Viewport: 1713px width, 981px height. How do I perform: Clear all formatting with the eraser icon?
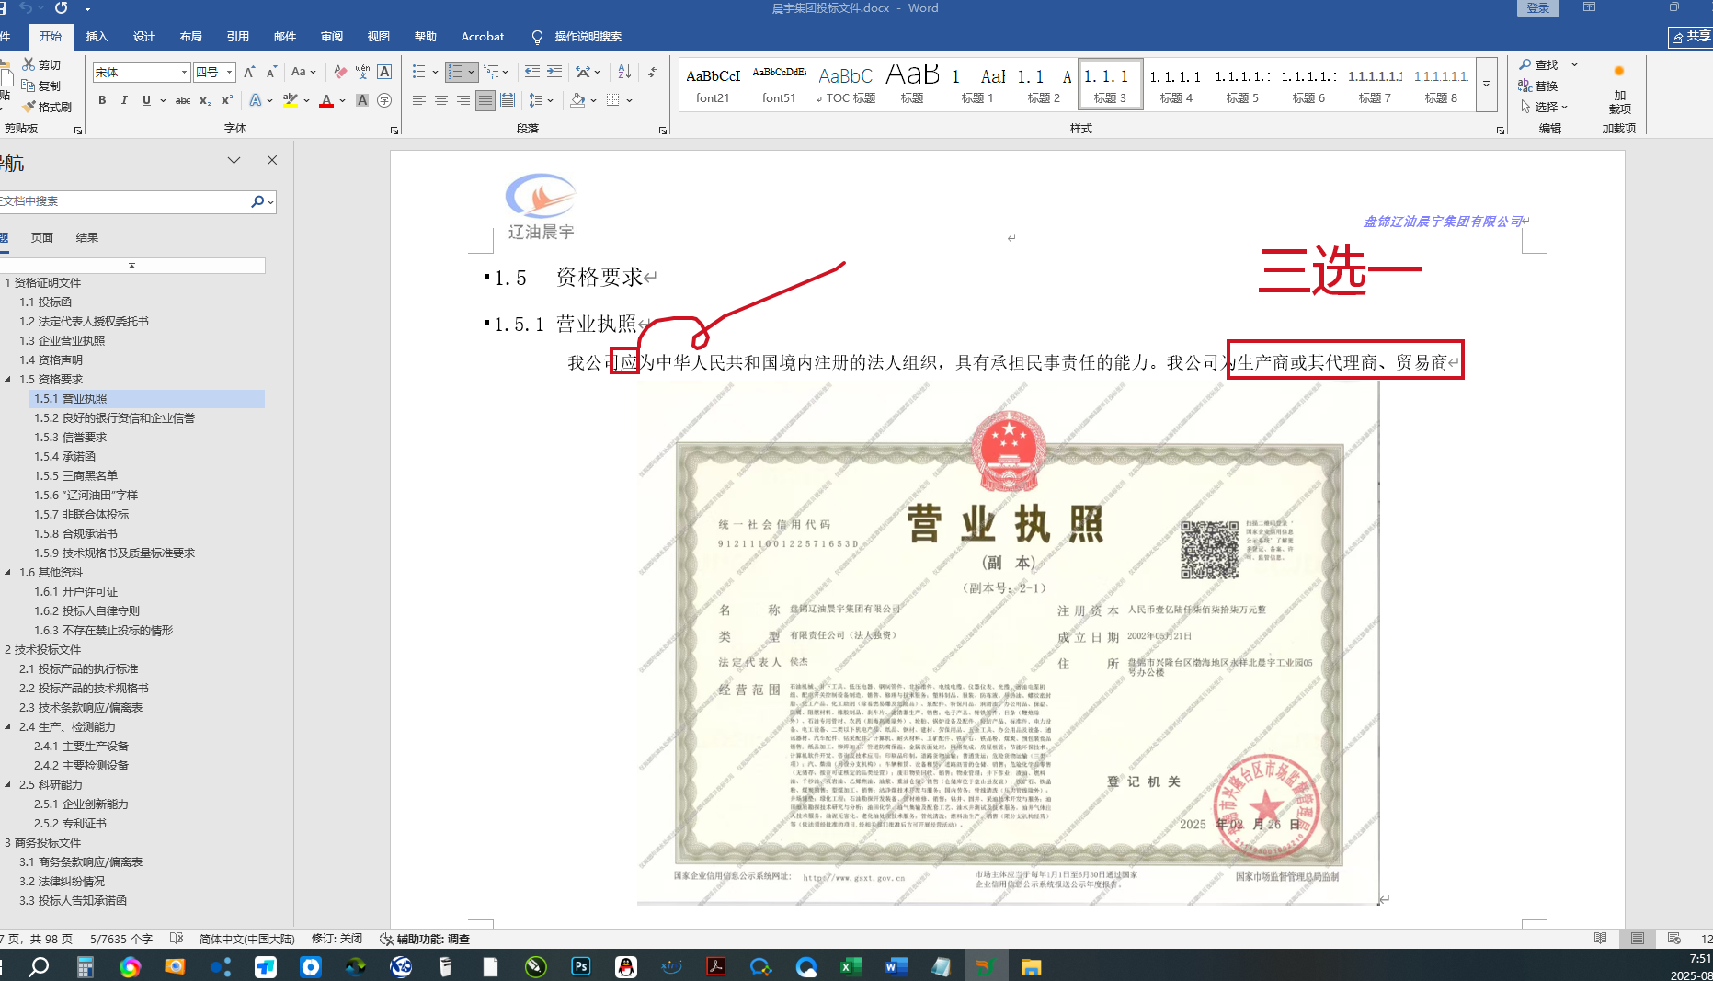click(x=341, y=72)
